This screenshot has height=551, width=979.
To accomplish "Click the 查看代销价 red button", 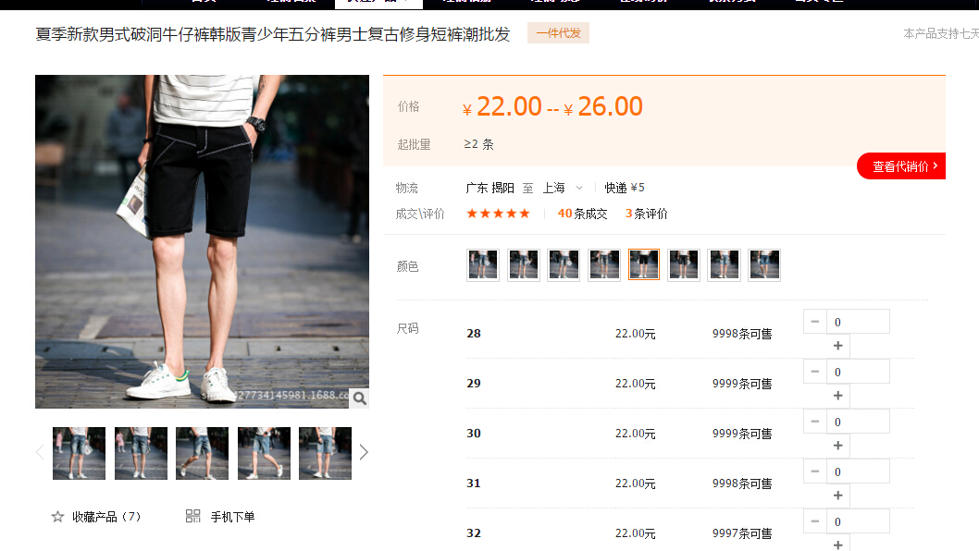I will [900, 166].
